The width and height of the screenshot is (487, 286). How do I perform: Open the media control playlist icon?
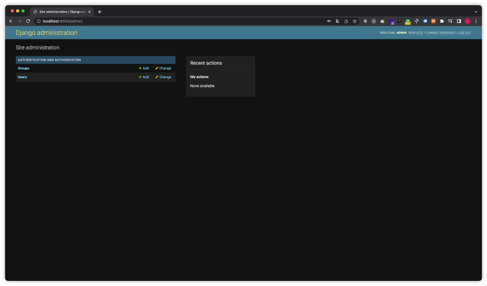click(x=450, y=21)
